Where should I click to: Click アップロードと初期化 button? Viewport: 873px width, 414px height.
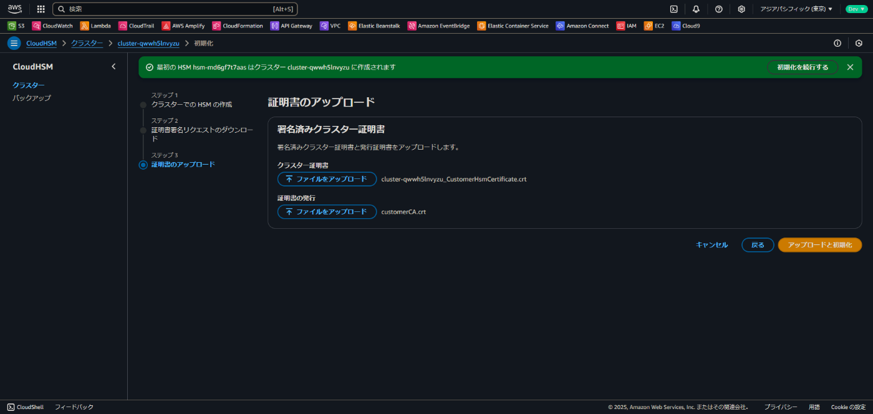[x=820, y=245]
